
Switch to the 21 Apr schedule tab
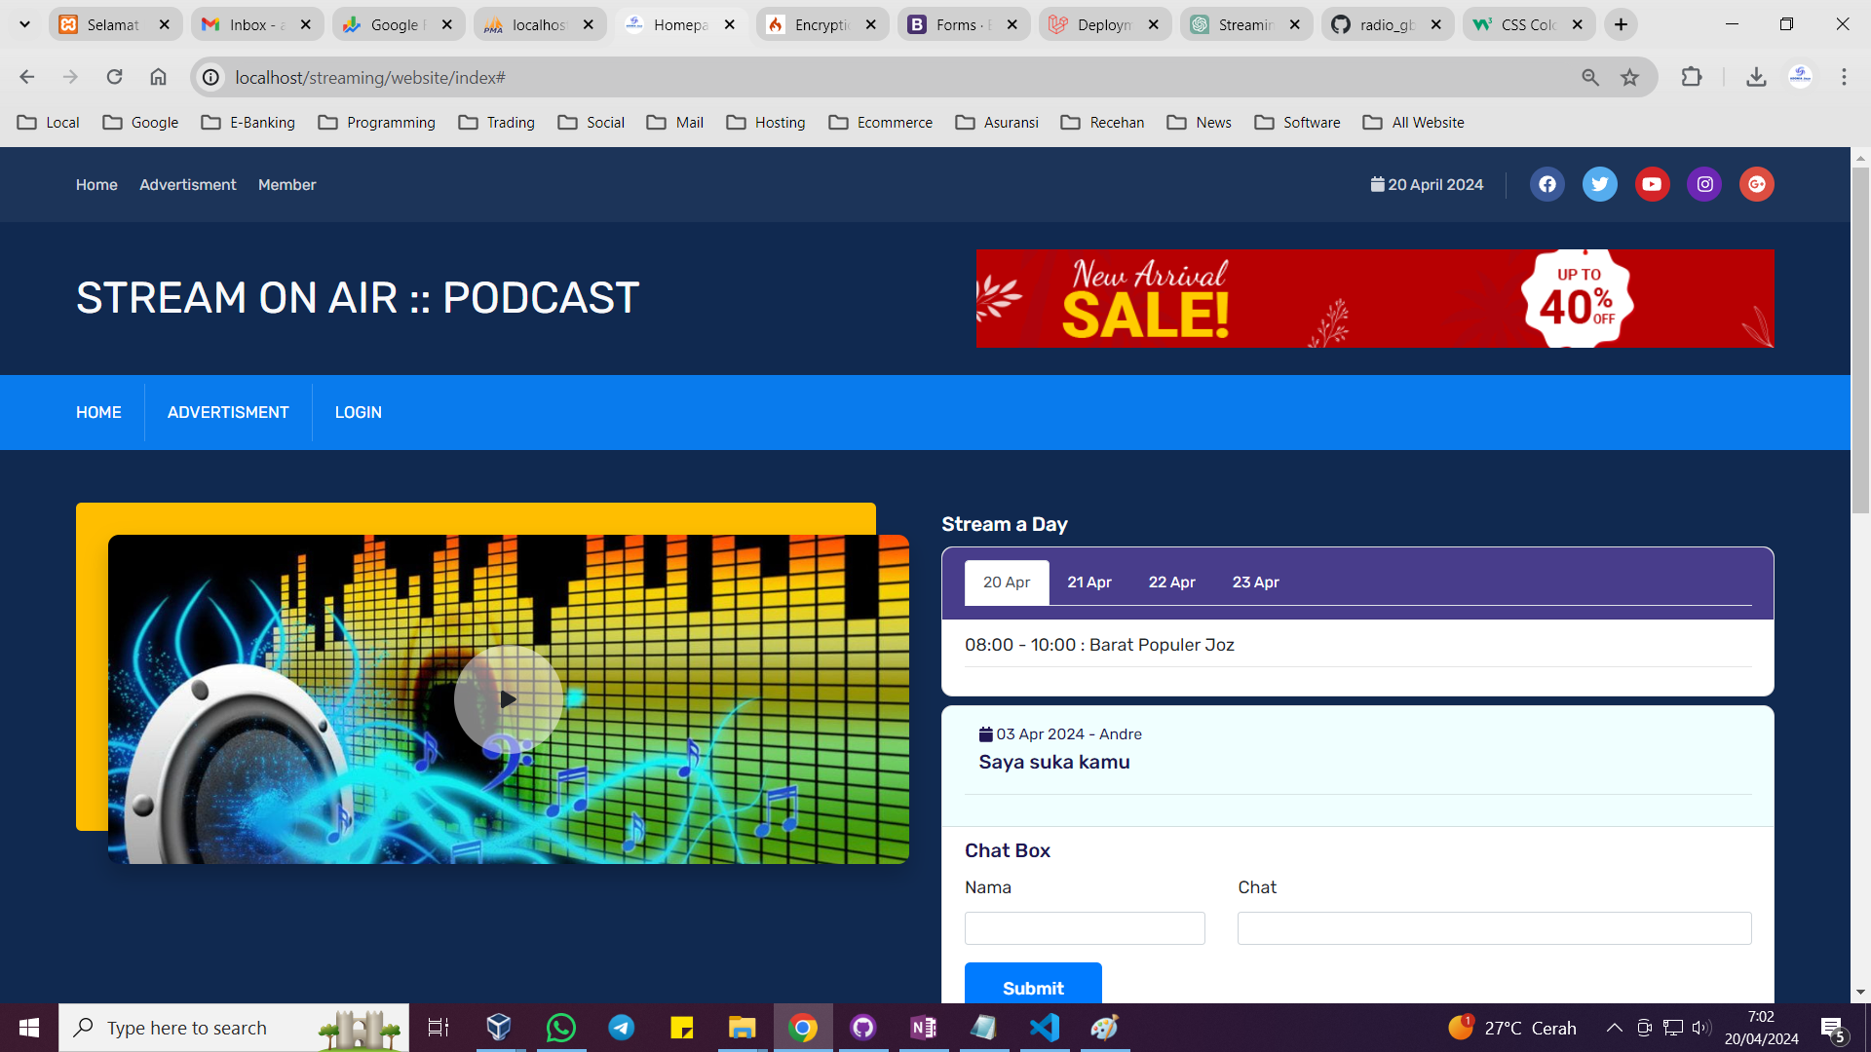(1088, 582)
